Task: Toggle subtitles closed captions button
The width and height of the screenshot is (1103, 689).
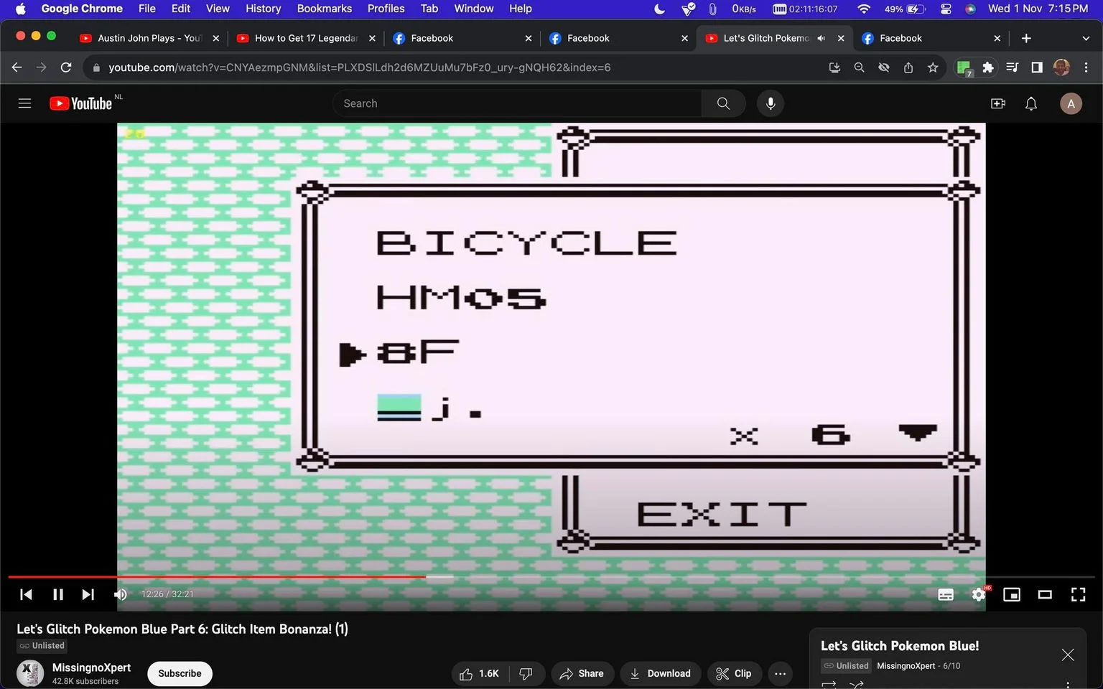Action: coord(946,594)
